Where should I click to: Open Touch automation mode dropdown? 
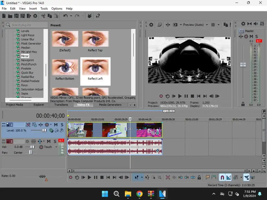coord(56,147)
